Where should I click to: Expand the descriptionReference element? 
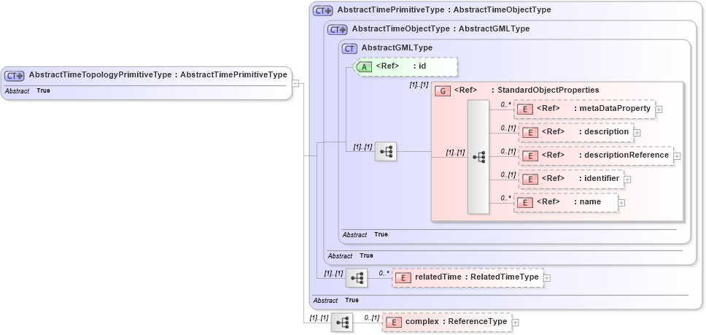tap(677, 156)
